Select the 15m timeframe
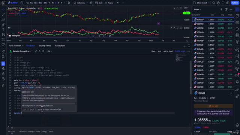240x135 pixels. pos(40,3)
